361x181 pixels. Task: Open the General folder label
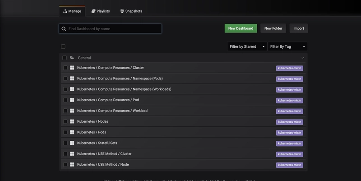click(84, 58)
